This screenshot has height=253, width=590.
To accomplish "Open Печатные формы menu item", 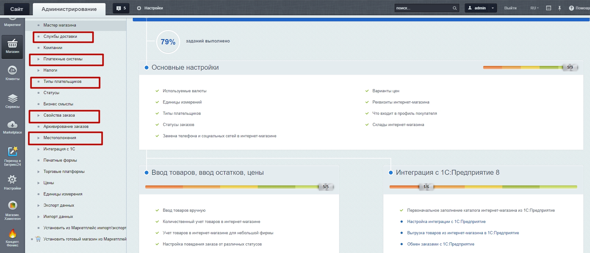I will pyautogui.click(x=60, y=160).
